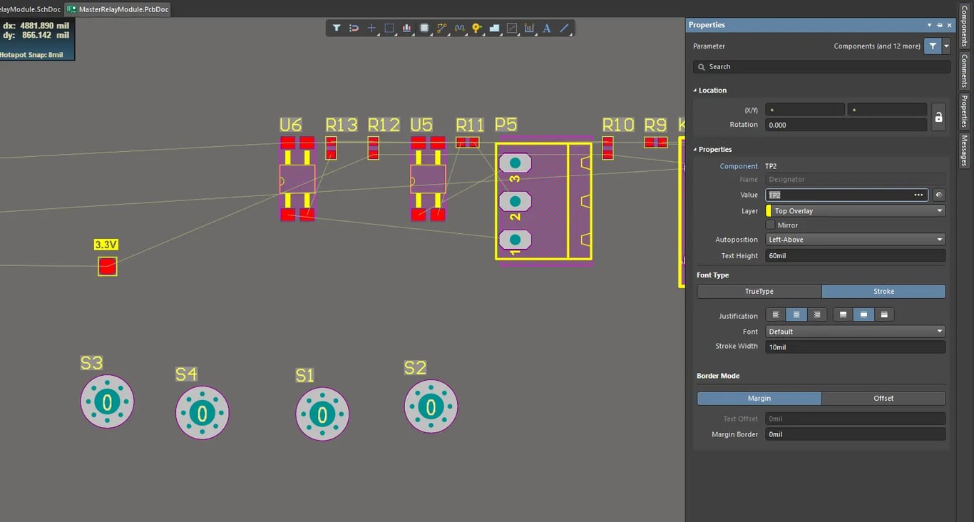Switch to the MasterRelayModule.PcbDoc tab
Viewport: 974px width, 522px height.
[x=118, y=9]
